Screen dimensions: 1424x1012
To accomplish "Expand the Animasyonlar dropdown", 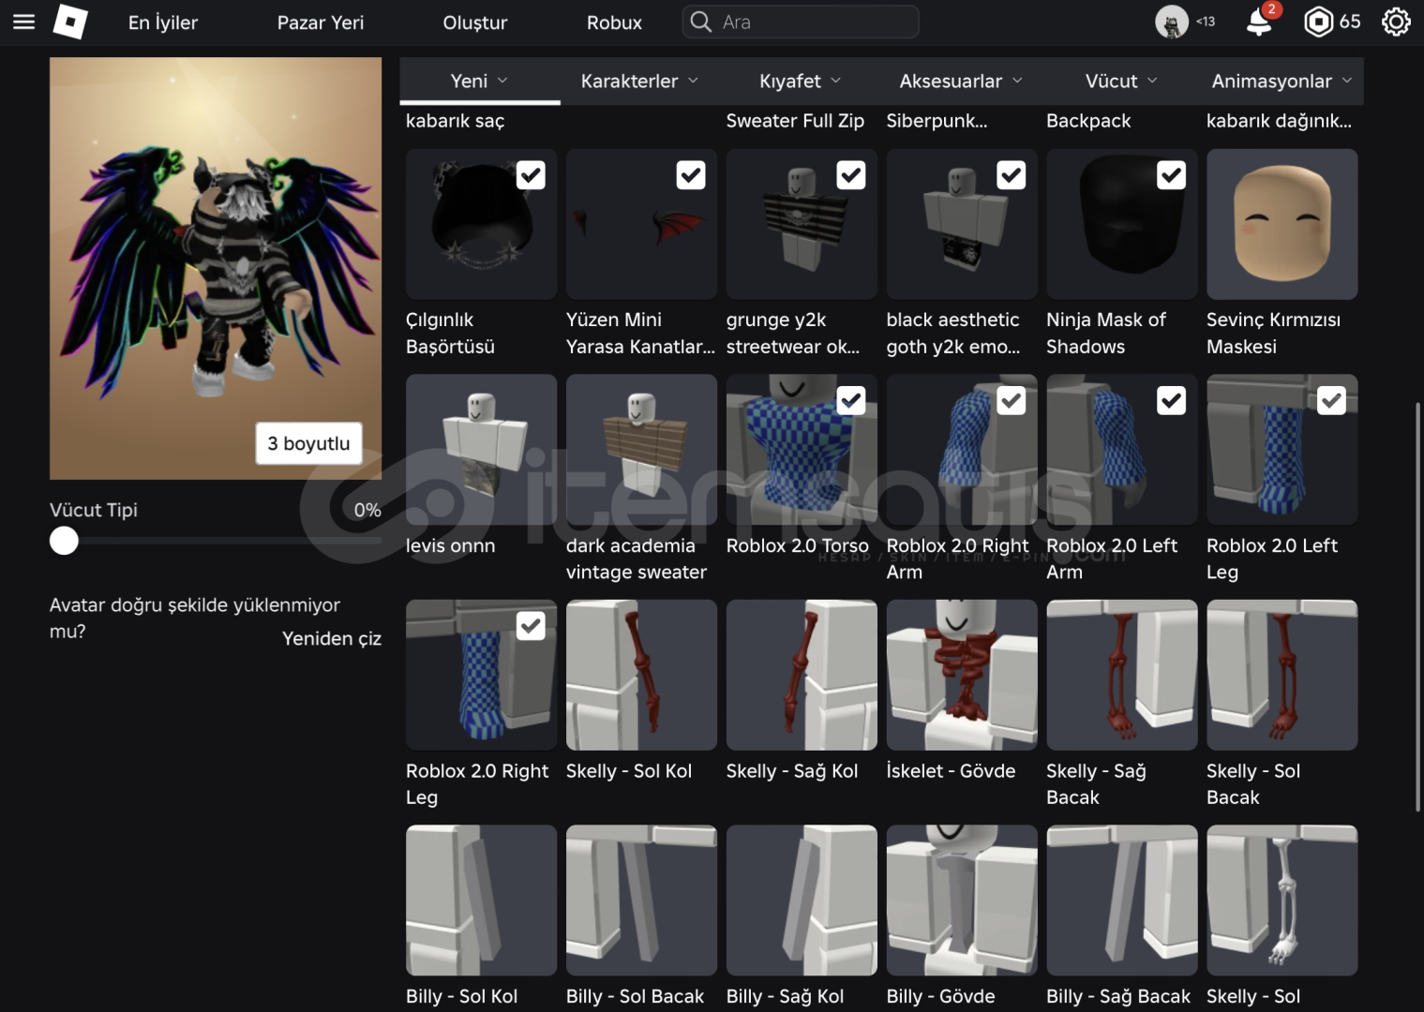I will click(1282, 82).
